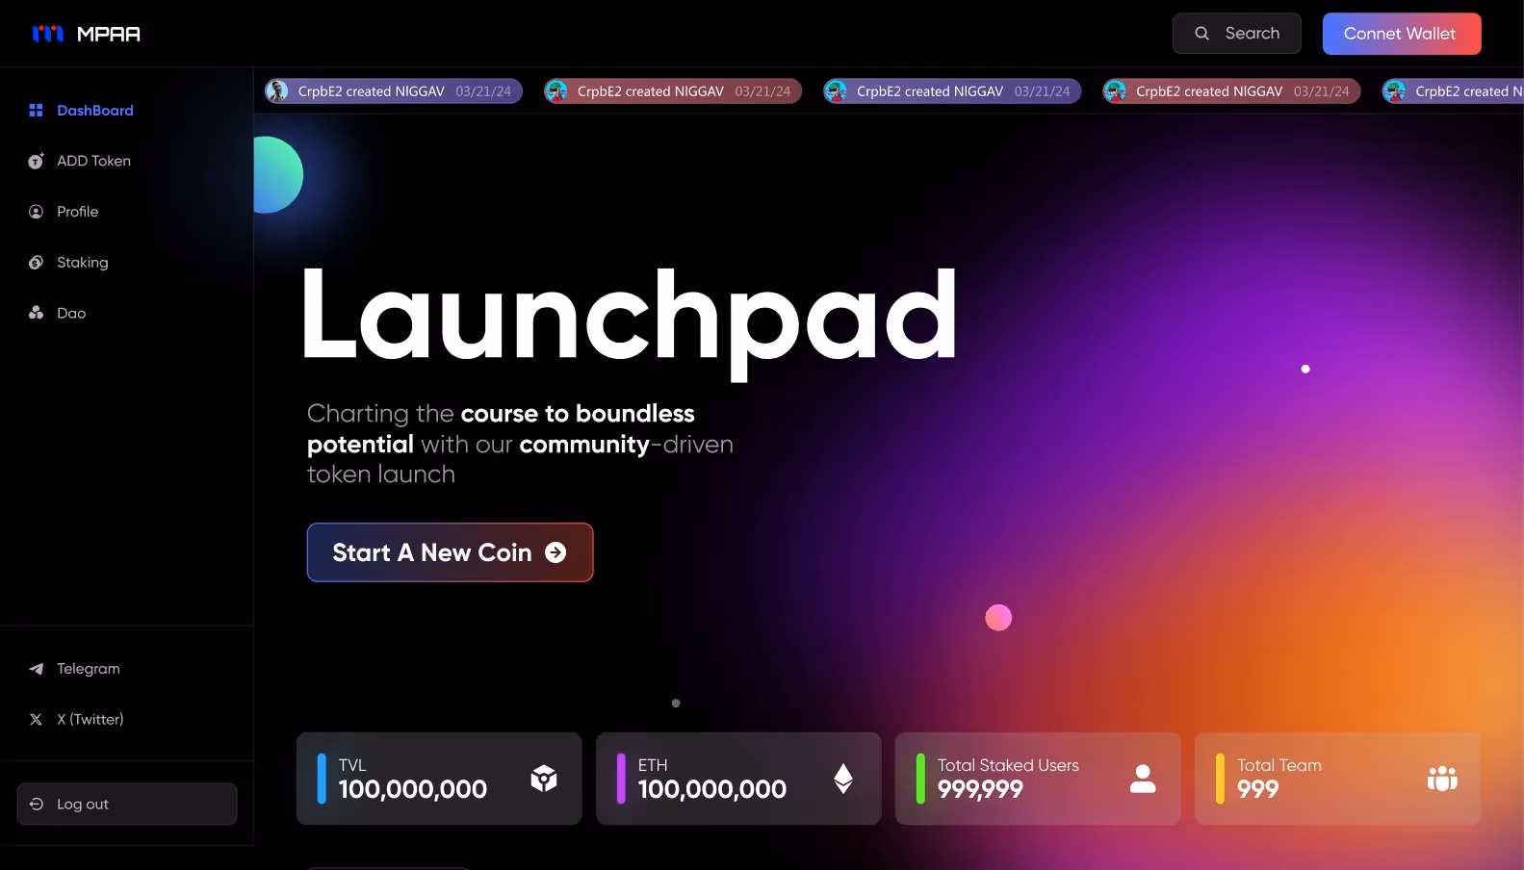
Task: Click Start A New Coin button
Action: (450, 552)
